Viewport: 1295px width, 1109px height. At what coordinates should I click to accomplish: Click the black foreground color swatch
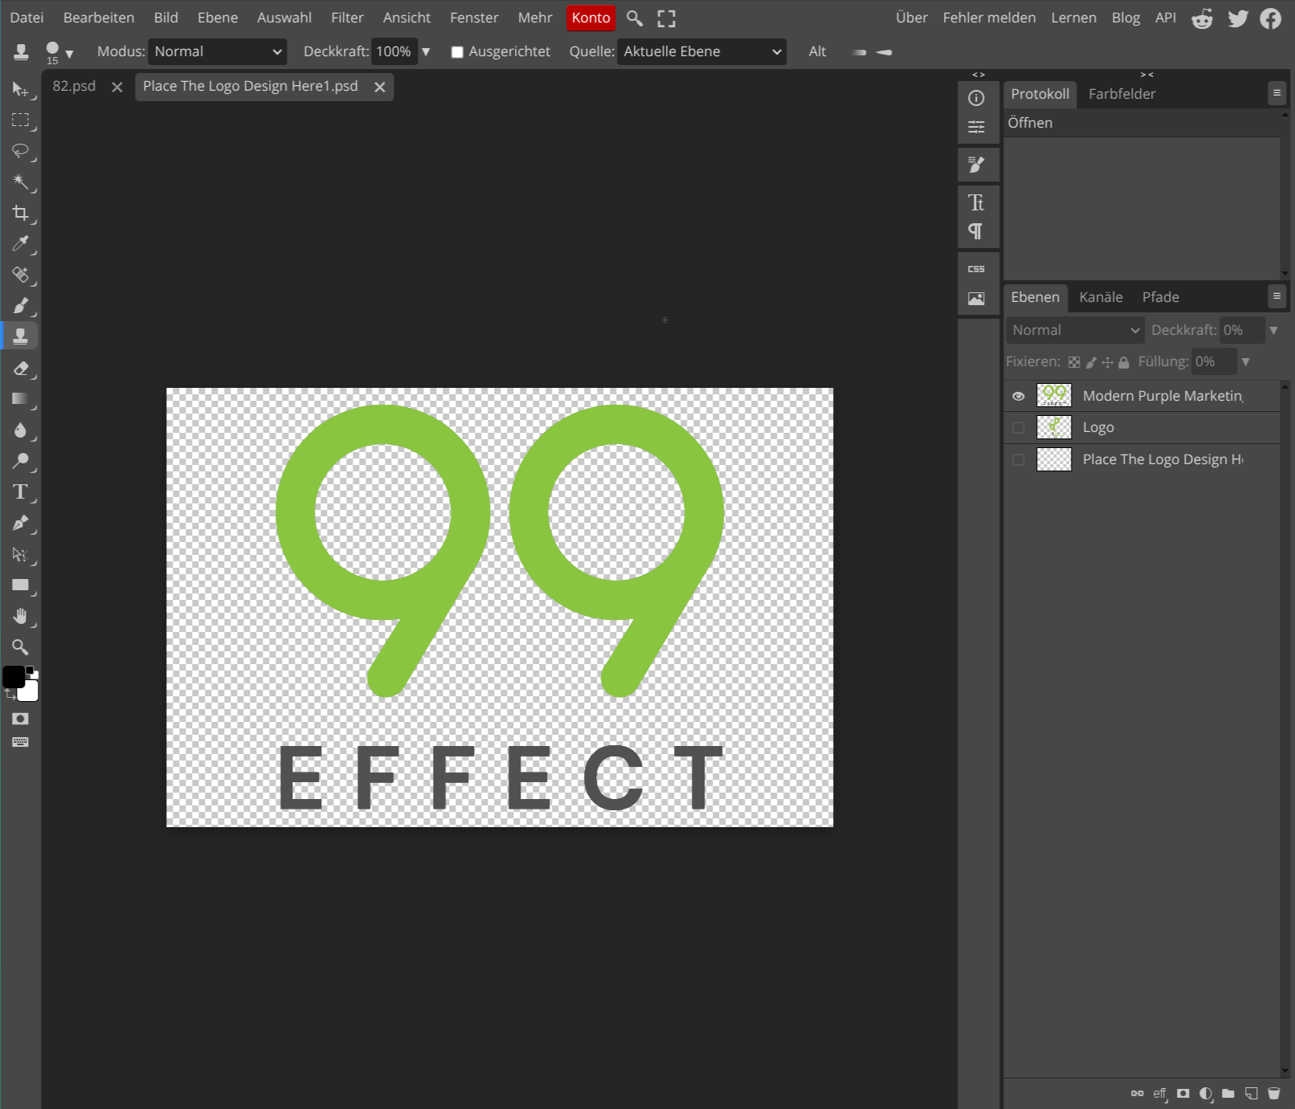point(13,677)
